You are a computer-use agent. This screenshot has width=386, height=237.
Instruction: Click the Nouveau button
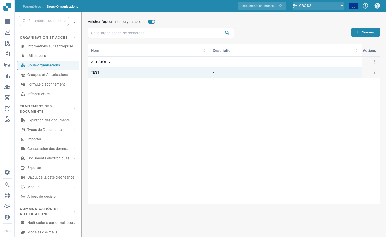365,32
